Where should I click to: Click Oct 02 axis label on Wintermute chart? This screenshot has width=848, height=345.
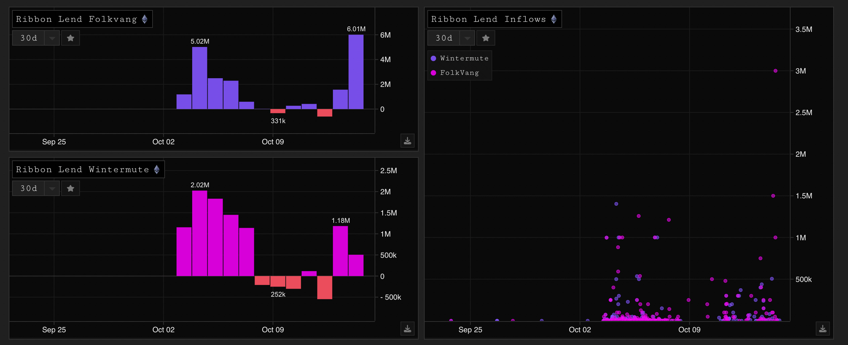point(164,330)
